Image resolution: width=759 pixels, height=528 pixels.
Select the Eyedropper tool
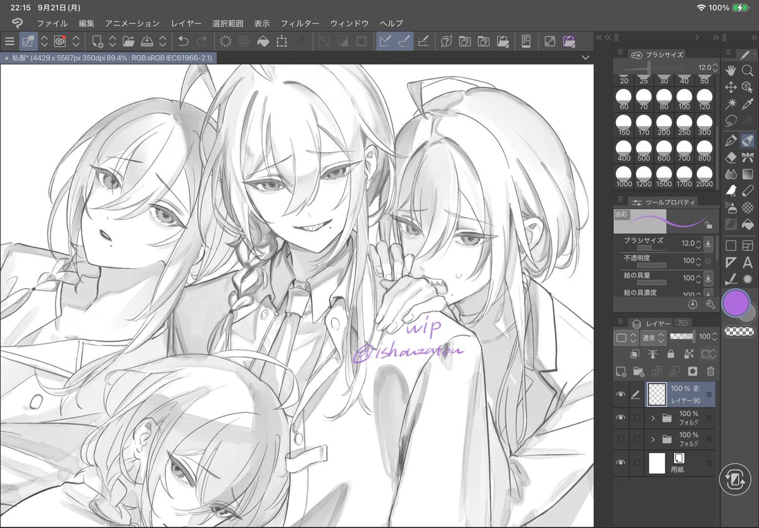[748, 104]
